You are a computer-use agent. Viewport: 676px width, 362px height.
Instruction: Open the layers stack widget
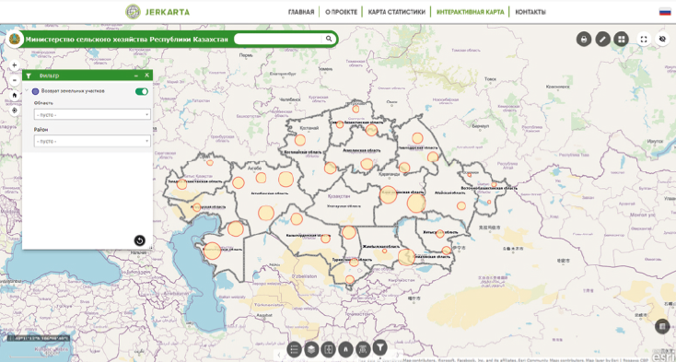click(x=311, y=349)
